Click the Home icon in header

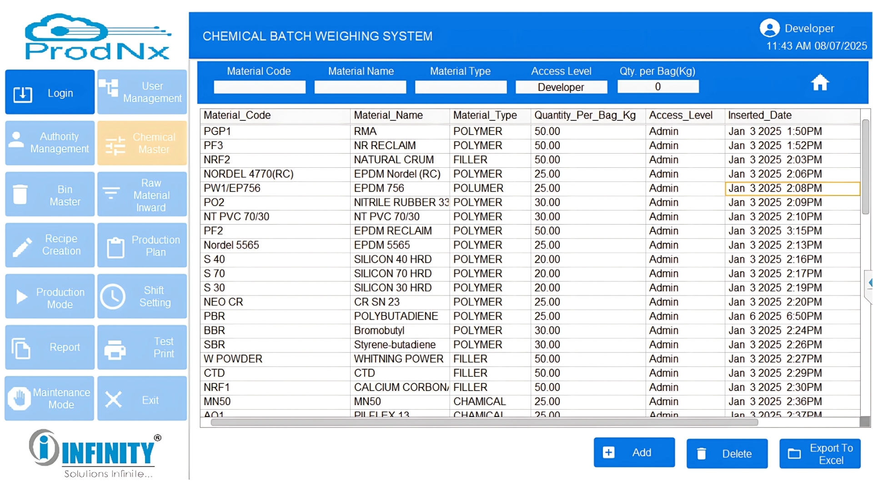point(820,83)
